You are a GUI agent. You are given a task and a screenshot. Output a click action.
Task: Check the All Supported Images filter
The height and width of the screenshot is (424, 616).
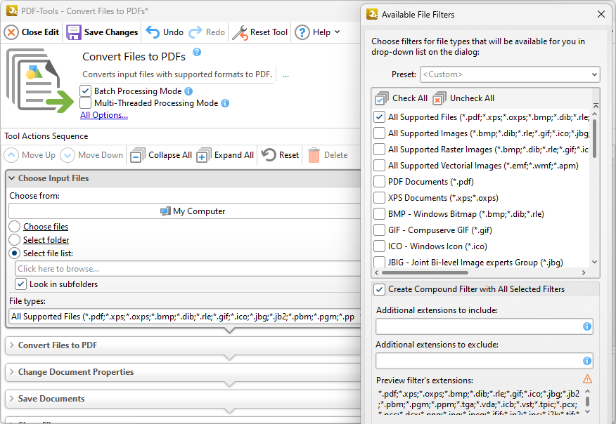point(379,133)
